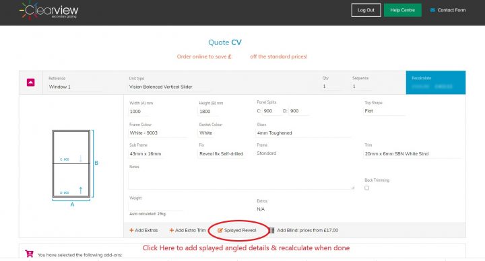Open the Glass dropdown
Image resolution: width=485 pixels, height=261 pixels.
(303, 133)
